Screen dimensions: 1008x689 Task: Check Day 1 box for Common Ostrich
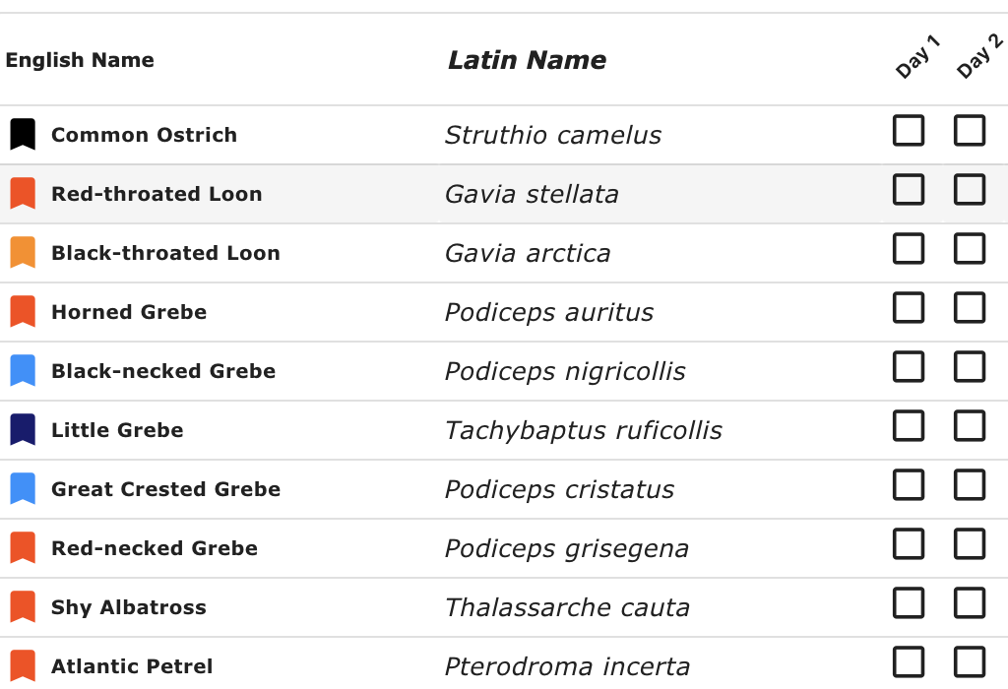(x=909, y=131)
